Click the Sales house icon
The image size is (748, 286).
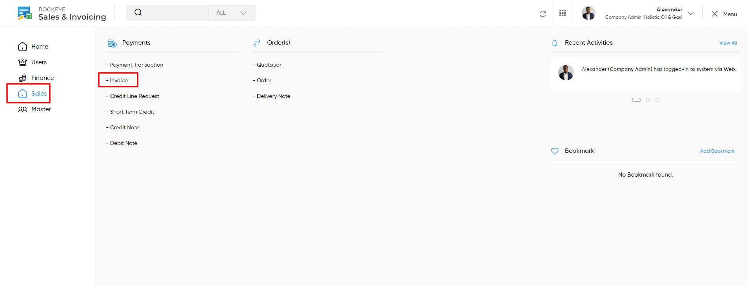(22, 94)
